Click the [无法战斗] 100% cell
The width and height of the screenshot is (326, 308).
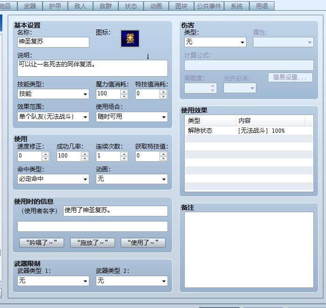[261, 131]
